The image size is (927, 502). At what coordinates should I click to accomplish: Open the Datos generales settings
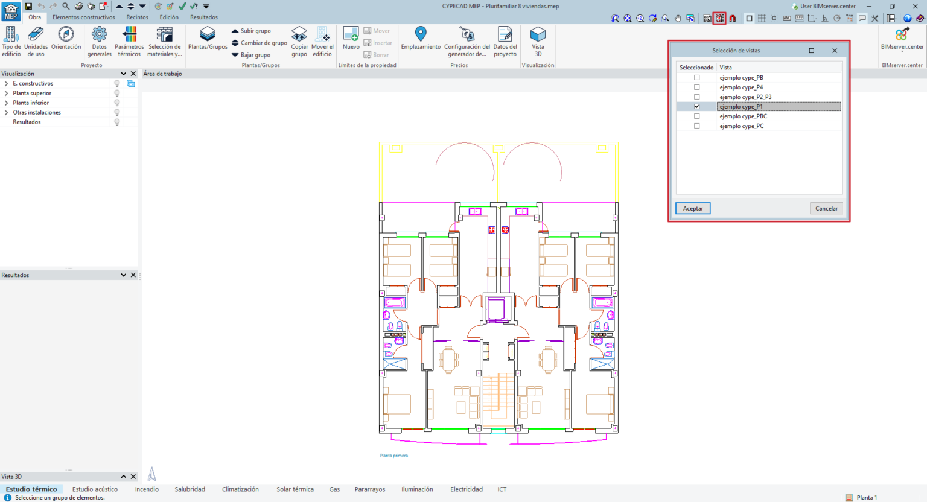click(99, 40)
